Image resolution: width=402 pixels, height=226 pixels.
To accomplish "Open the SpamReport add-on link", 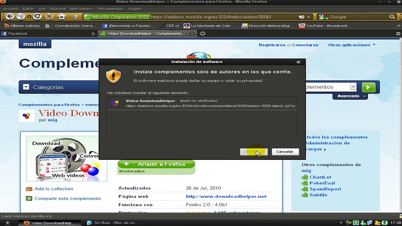I will click(325, 189).
